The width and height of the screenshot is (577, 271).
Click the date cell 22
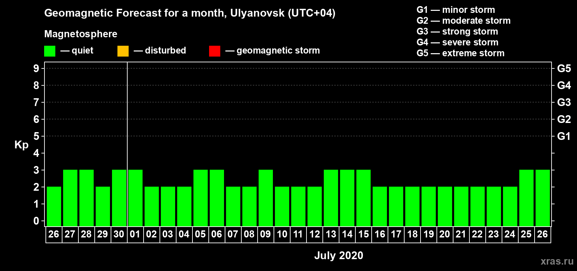click(x=477, y=234)
